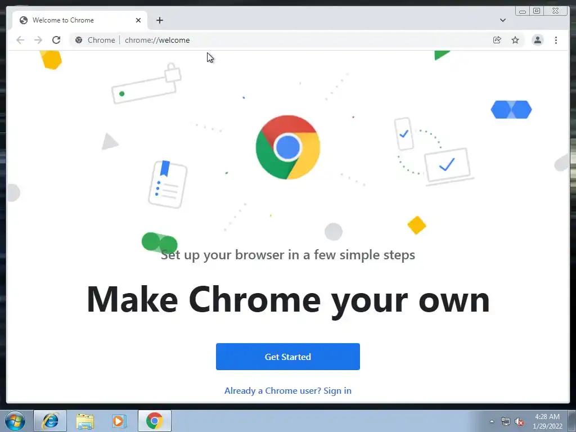Bookmark this tab with the star icon
576x432 pixels.
[x=515, y=40]
